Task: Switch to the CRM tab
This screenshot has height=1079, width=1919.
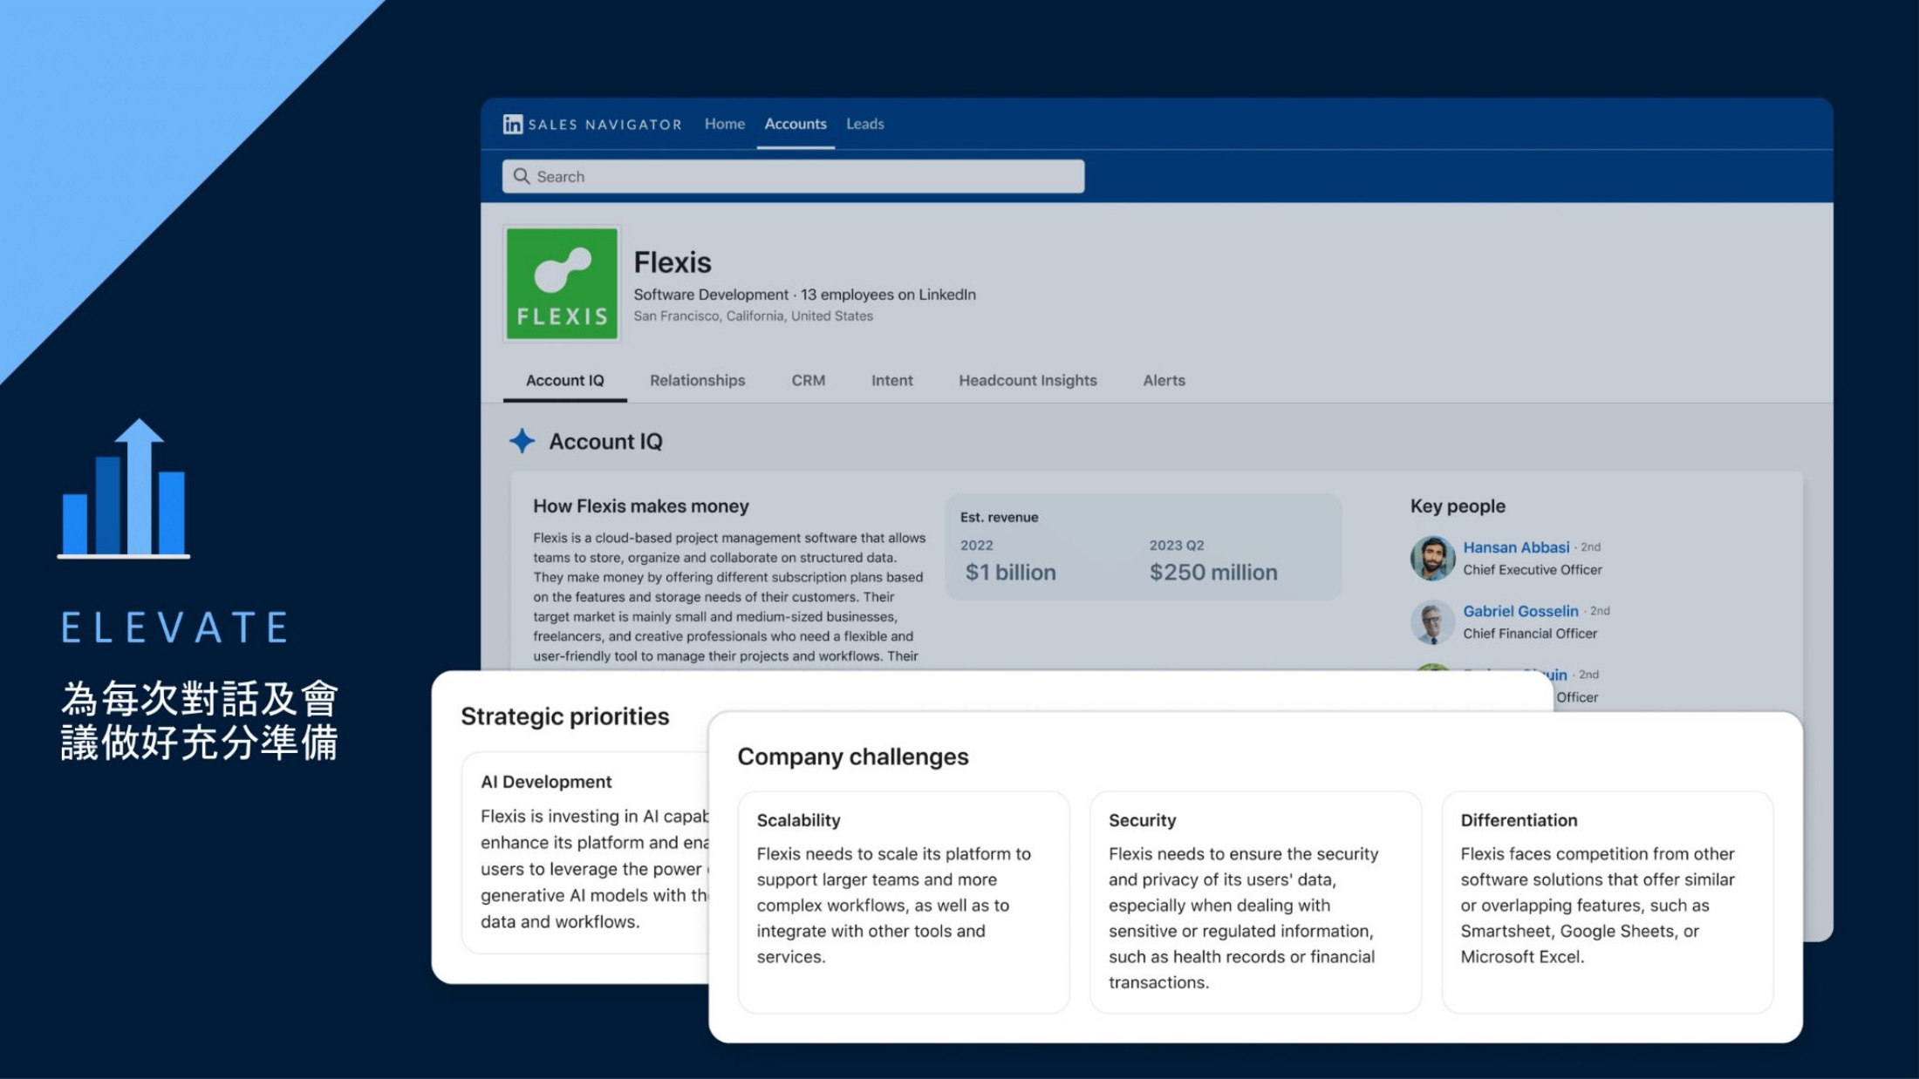Action: 809,381
